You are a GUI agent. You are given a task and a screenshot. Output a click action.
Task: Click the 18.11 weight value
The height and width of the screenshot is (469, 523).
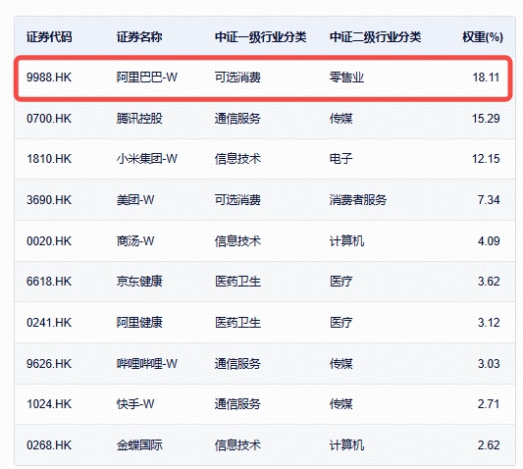pos(486,78)
